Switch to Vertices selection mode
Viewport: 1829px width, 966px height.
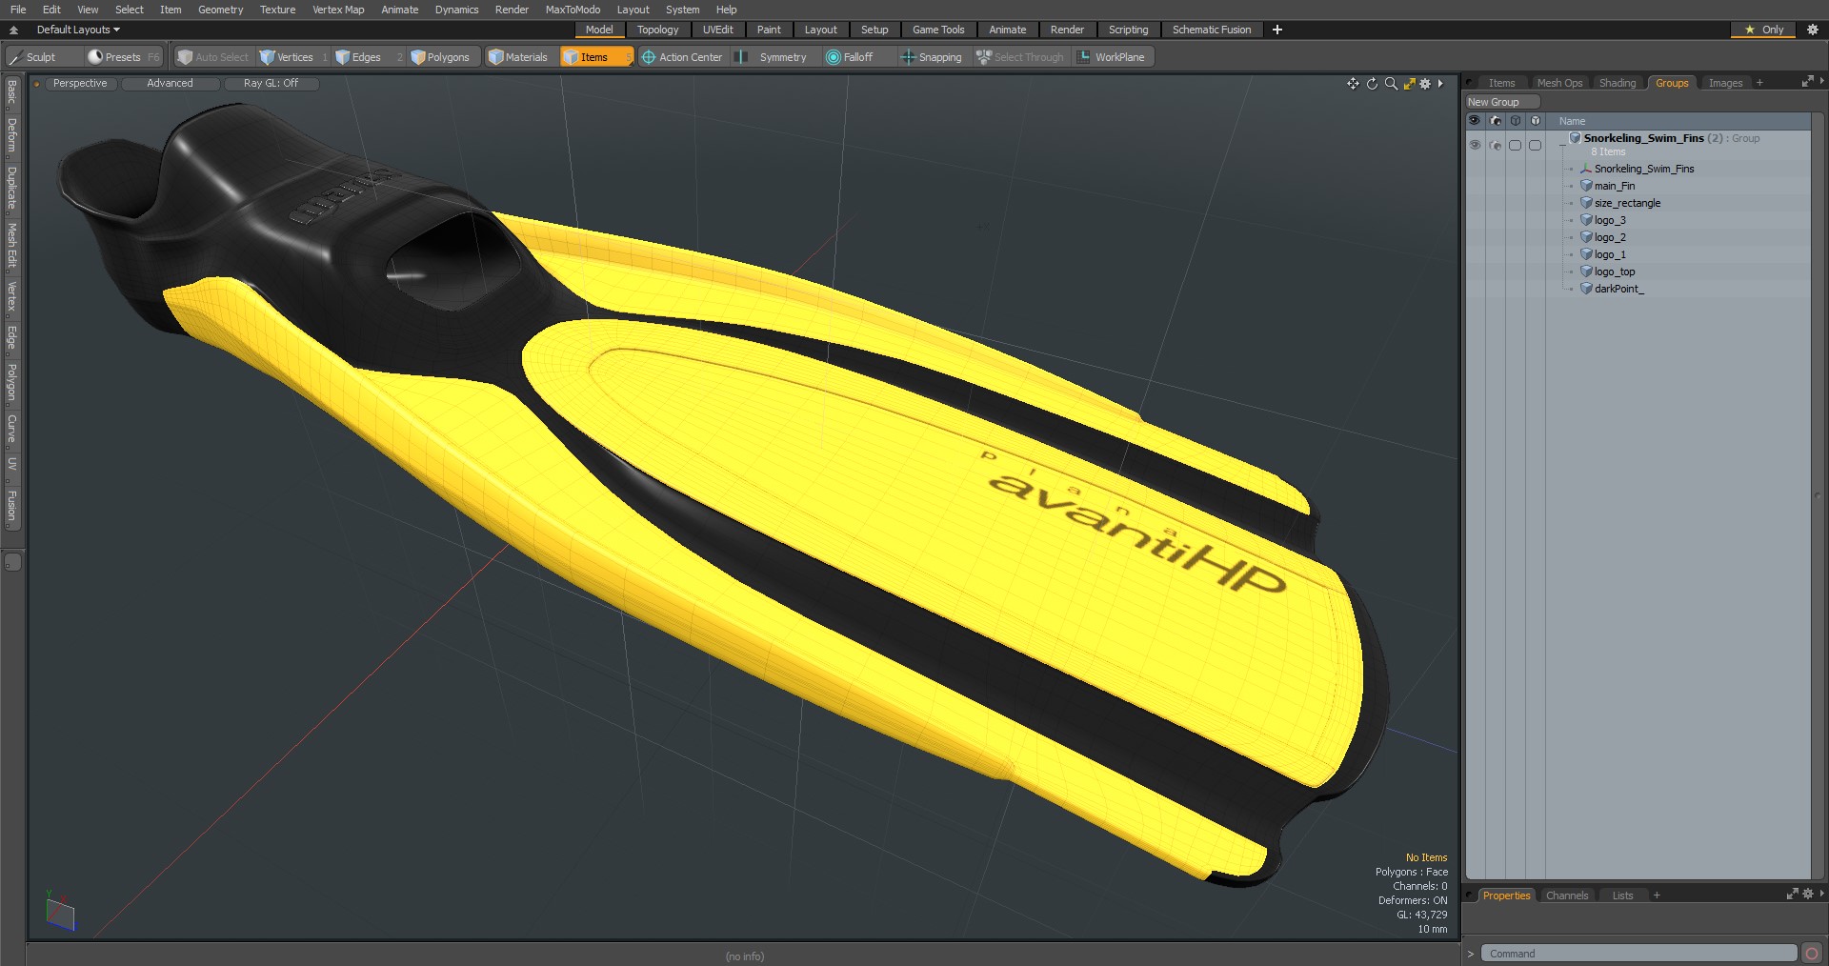click(x=293, y=57)
